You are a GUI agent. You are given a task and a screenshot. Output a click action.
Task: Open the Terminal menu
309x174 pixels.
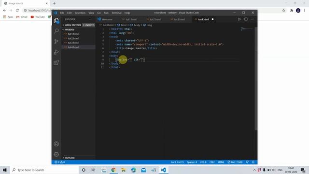pyautogui.click(x=116, y=13)
